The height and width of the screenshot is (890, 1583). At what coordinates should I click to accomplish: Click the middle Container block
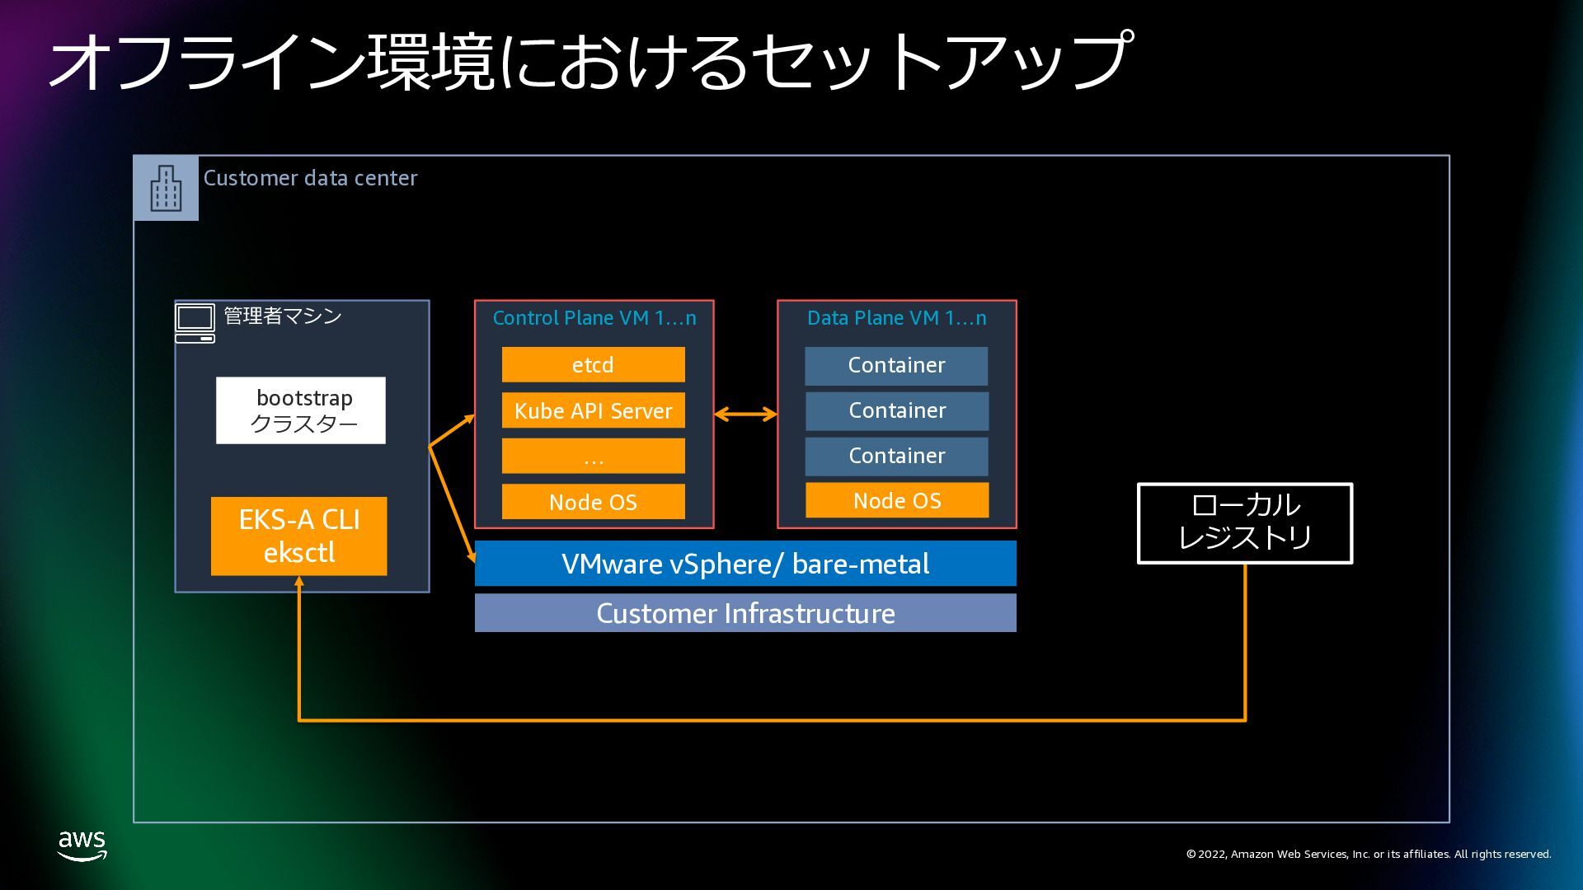(897, 411)
